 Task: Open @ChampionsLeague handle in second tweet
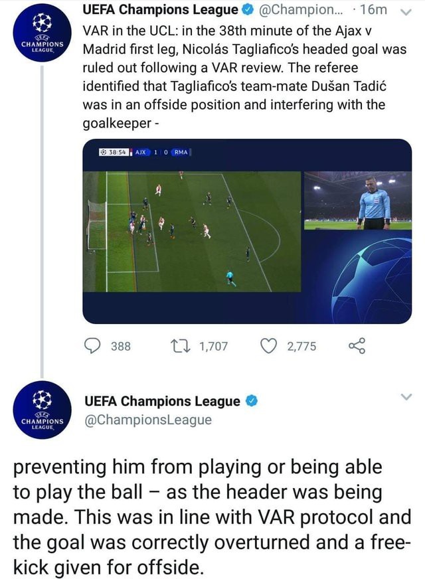click(148, 420)
